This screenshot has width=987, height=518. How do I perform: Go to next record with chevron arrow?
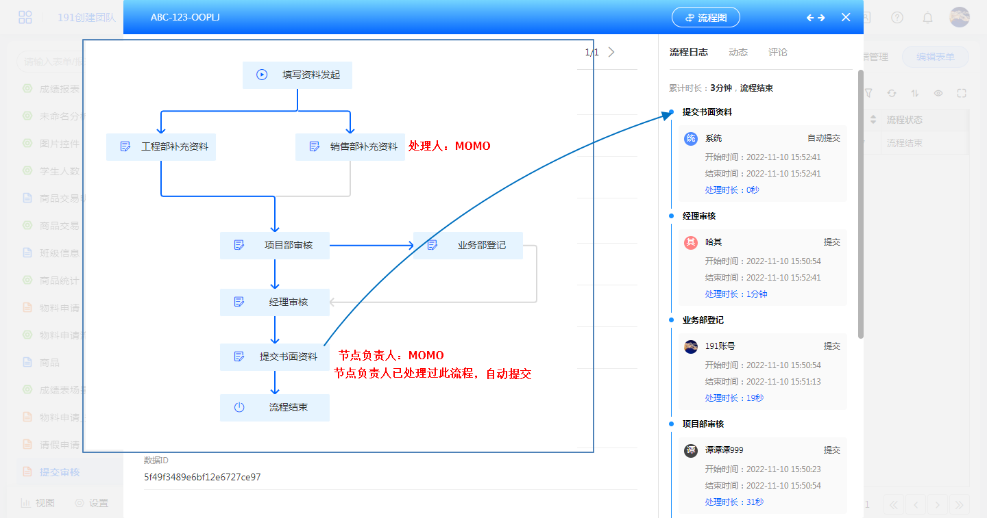point(611,52)
